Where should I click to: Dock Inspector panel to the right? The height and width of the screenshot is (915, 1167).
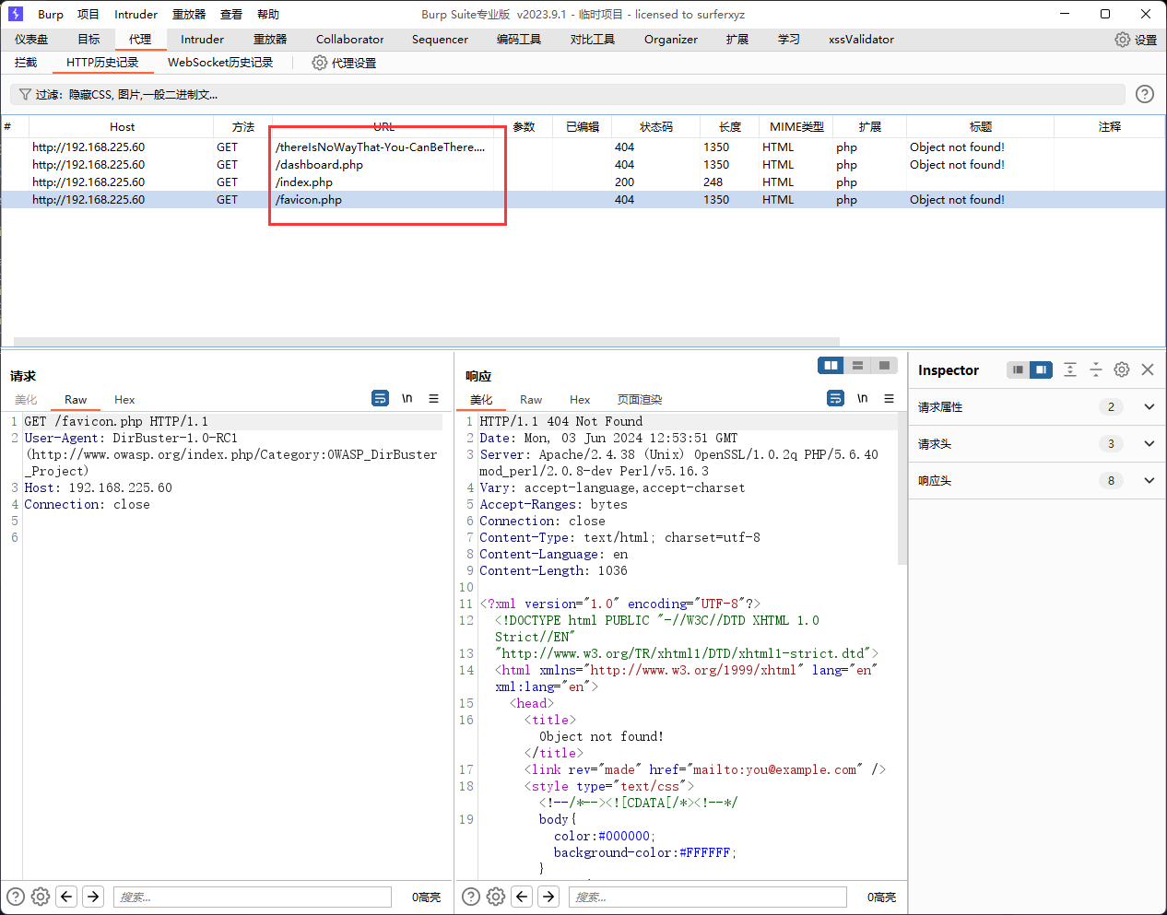tap(1041, 370)
